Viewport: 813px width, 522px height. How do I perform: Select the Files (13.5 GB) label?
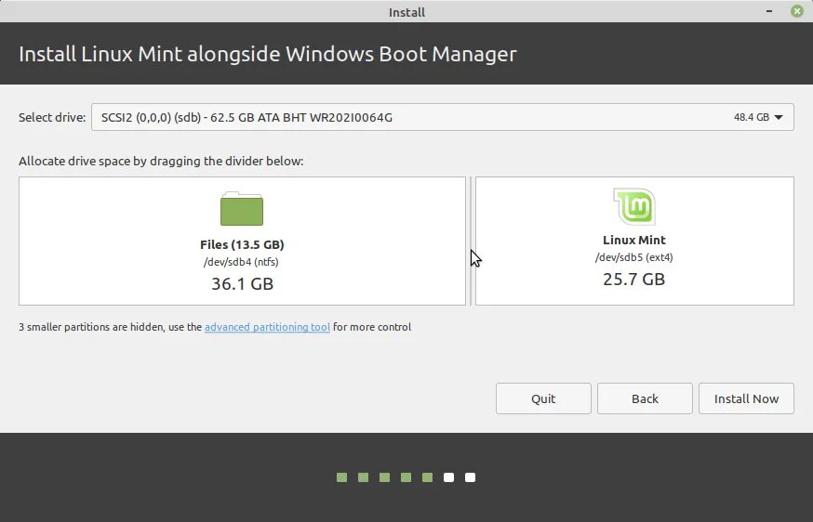coord(242,244)
